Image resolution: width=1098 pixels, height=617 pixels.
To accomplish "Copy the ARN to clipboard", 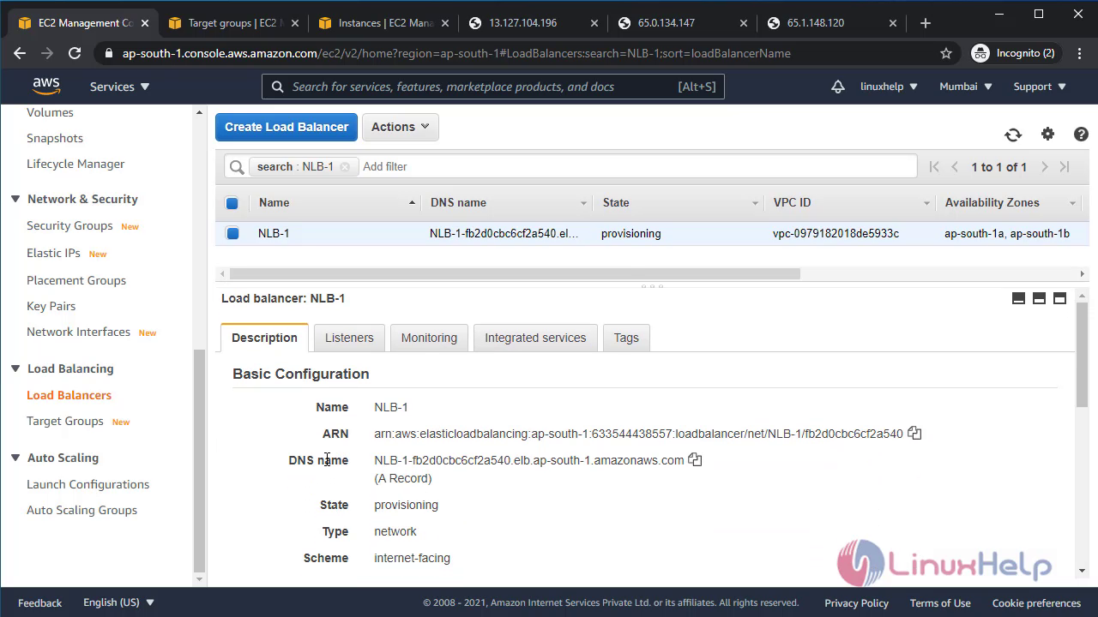I will click(x=914, y=434).
